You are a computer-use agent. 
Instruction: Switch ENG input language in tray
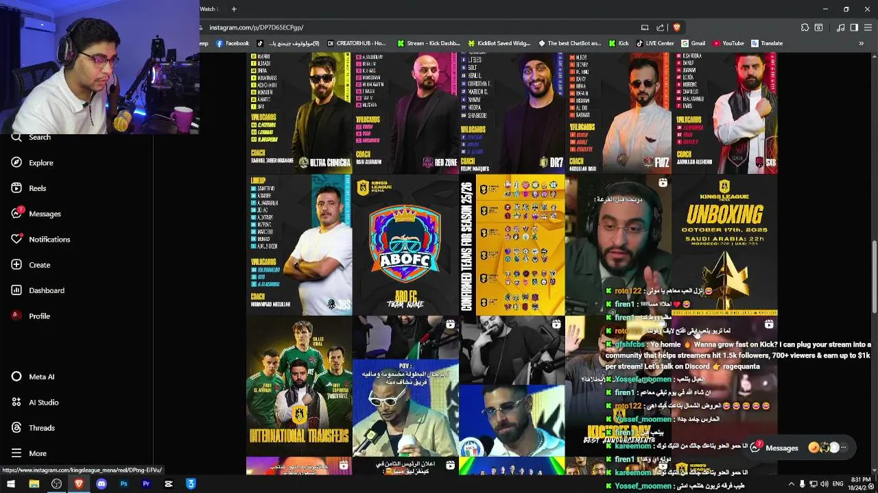click(x=838, y=483)
